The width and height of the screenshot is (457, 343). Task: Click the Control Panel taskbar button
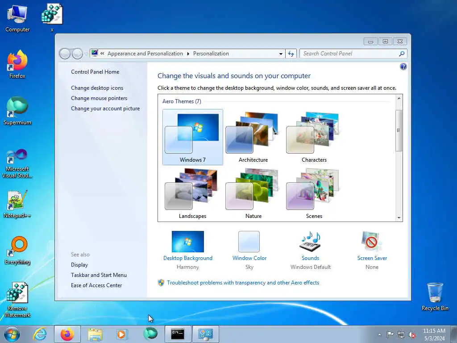tap(206, 334)
